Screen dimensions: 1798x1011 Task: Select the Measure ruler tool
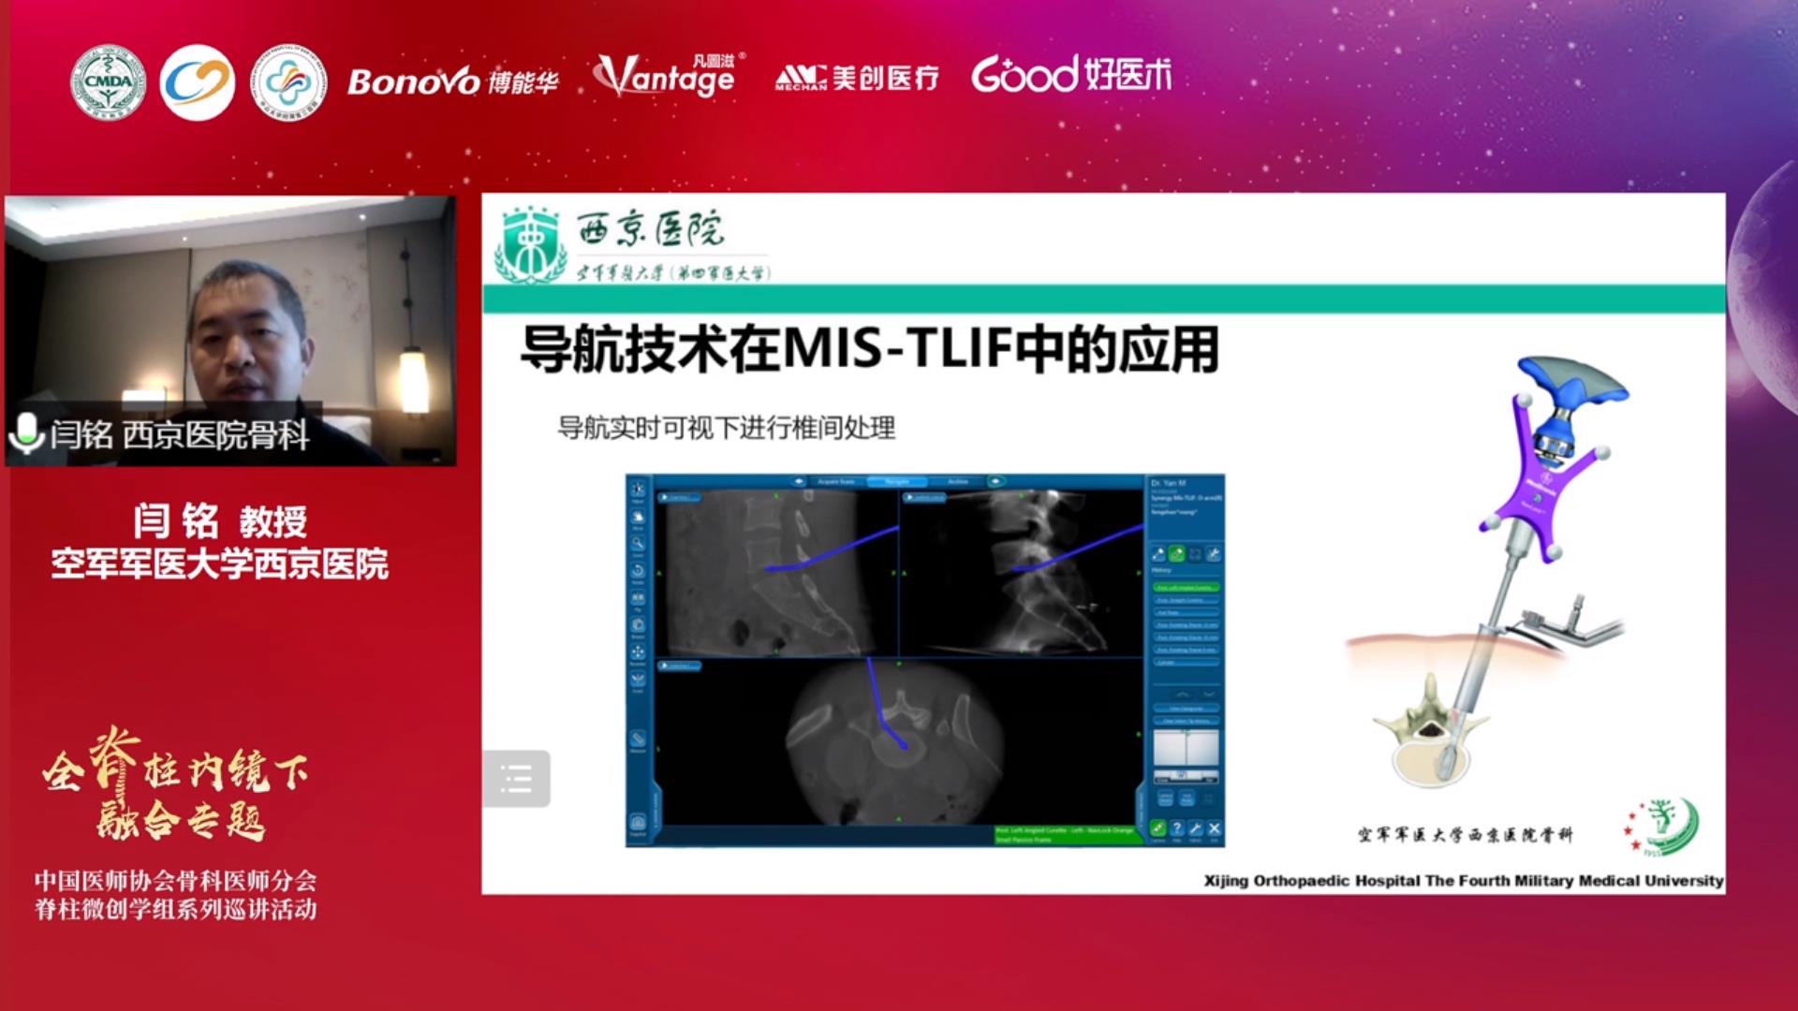click(639, 739)
